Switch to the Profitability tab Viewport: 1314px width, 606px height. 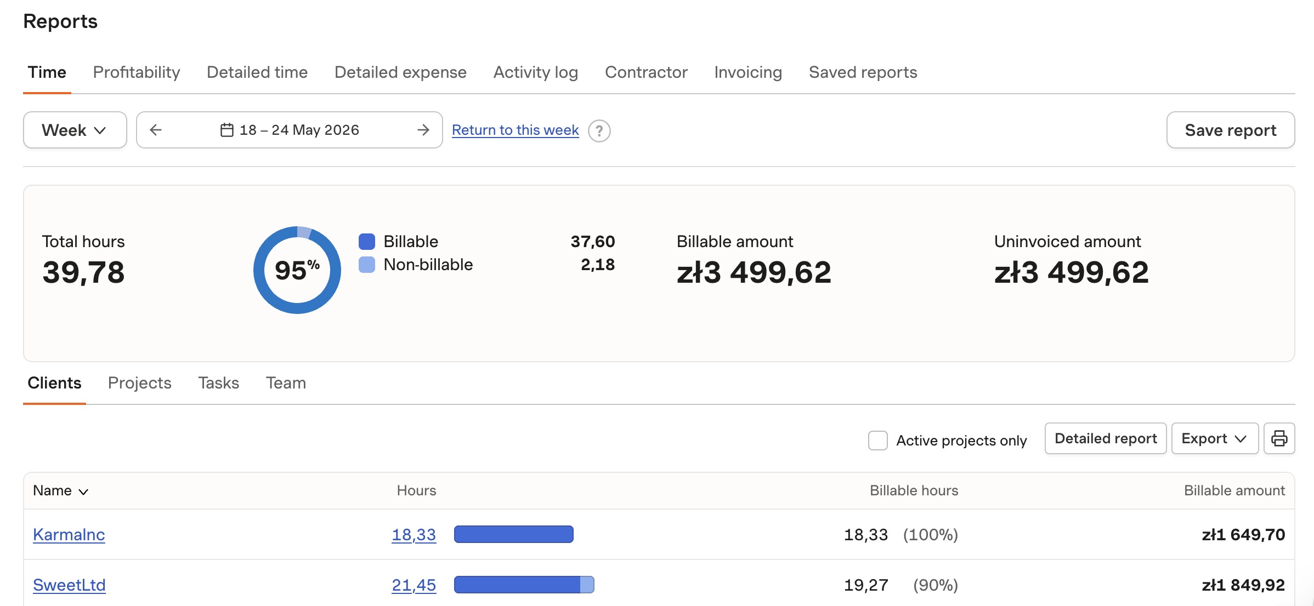click(x=137, y=72)
